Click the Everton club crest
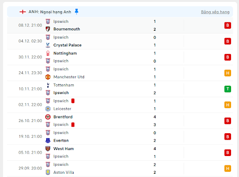The image size is (239, 177). pyautogui.click(x=48, y=141)
